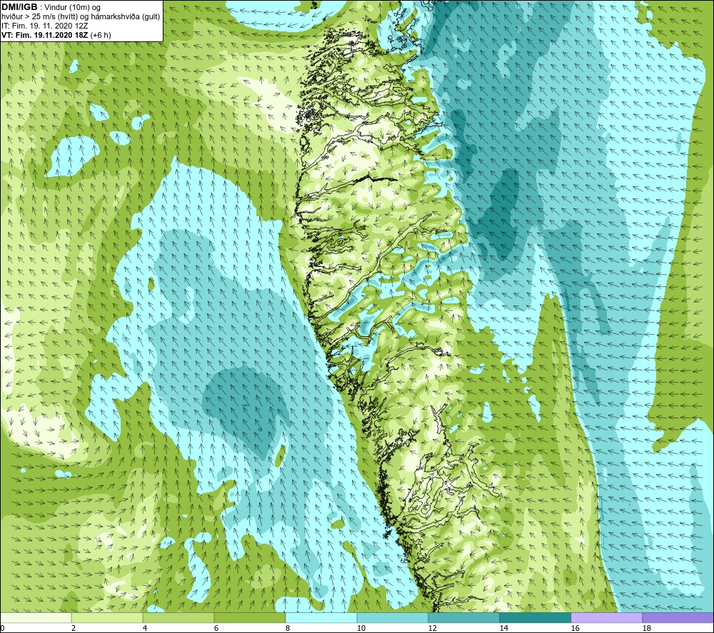The height and width of the screenshot is (633, 714).
Task: Click the "0" tick label on the colour scale
Action: point(3,628)
